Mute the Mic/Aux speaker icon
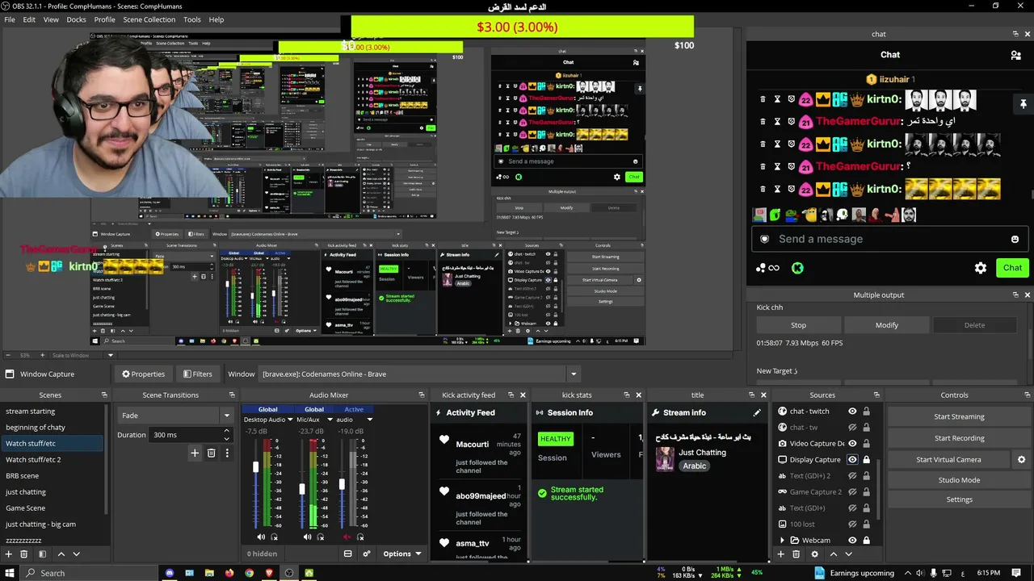The width and height of the screenshot is (1034, 581). [x=307, y=537]
